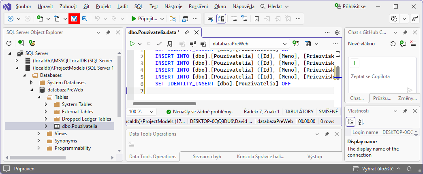Screen dimensions: 423x174
Task: Open the Soubor menu
Action: point(23,6)
